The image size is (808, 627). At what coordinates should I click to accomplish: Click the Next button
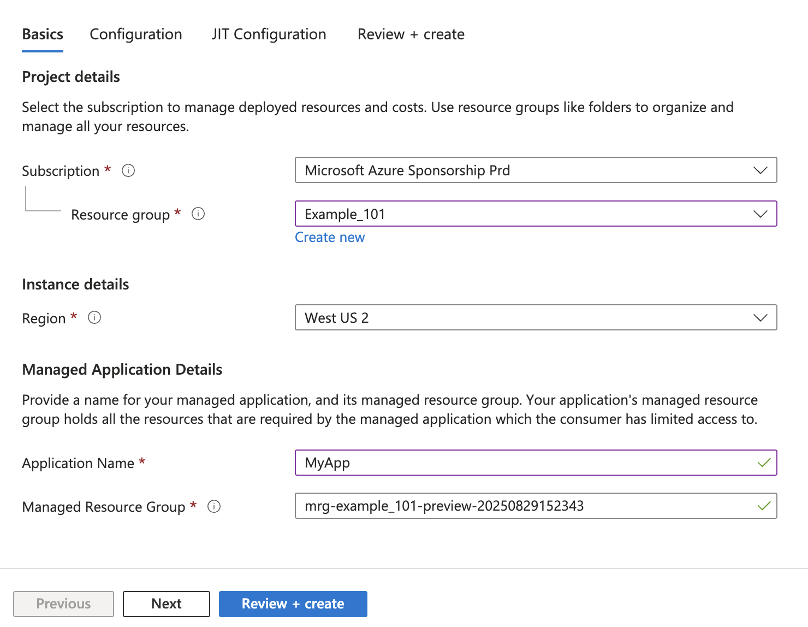pyautogui.click(x=167, y=604)
